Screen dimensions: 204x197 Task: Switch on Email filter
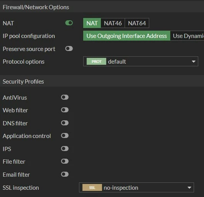click(65, 174)
